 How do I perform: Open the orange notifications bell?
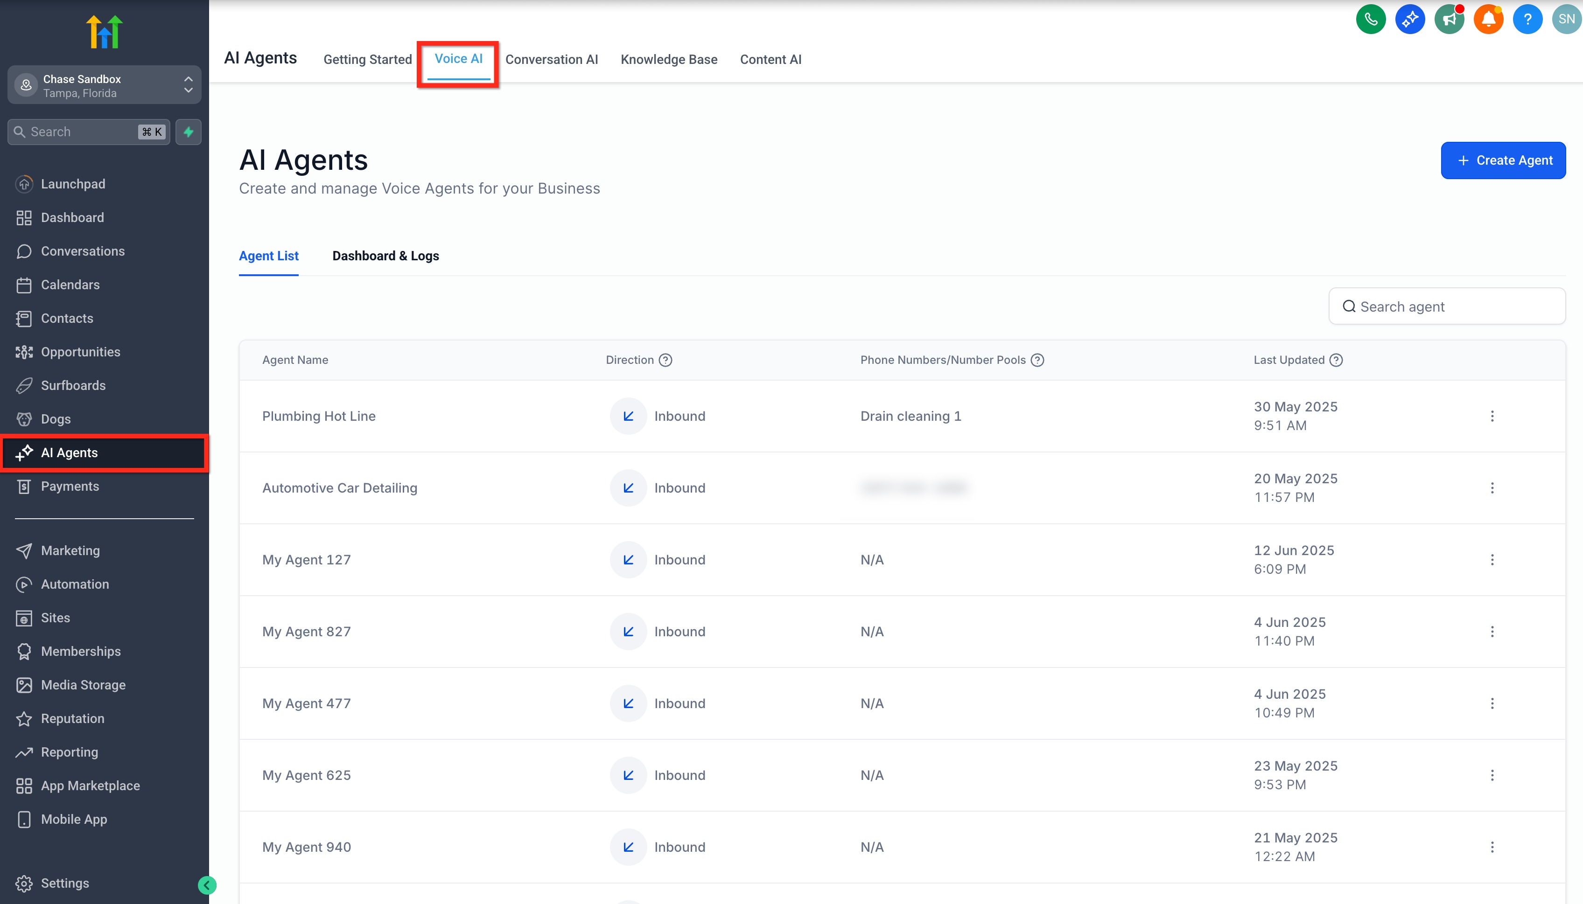(1488, 19)
